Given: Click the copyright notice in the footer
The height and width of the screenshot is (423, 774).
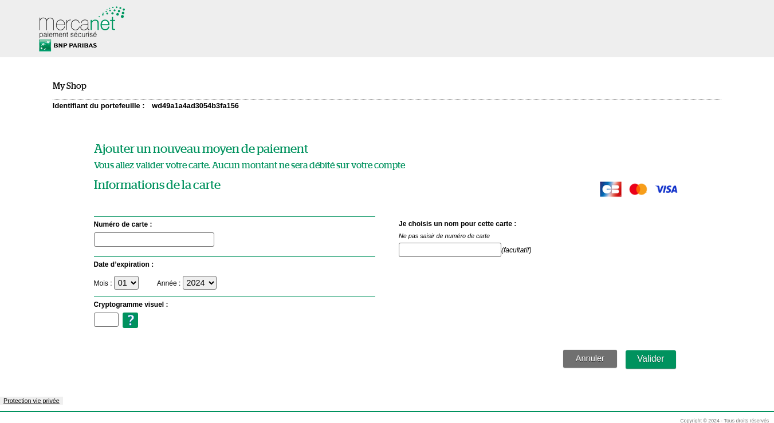Looking at the screenshot, I should 724,420.
